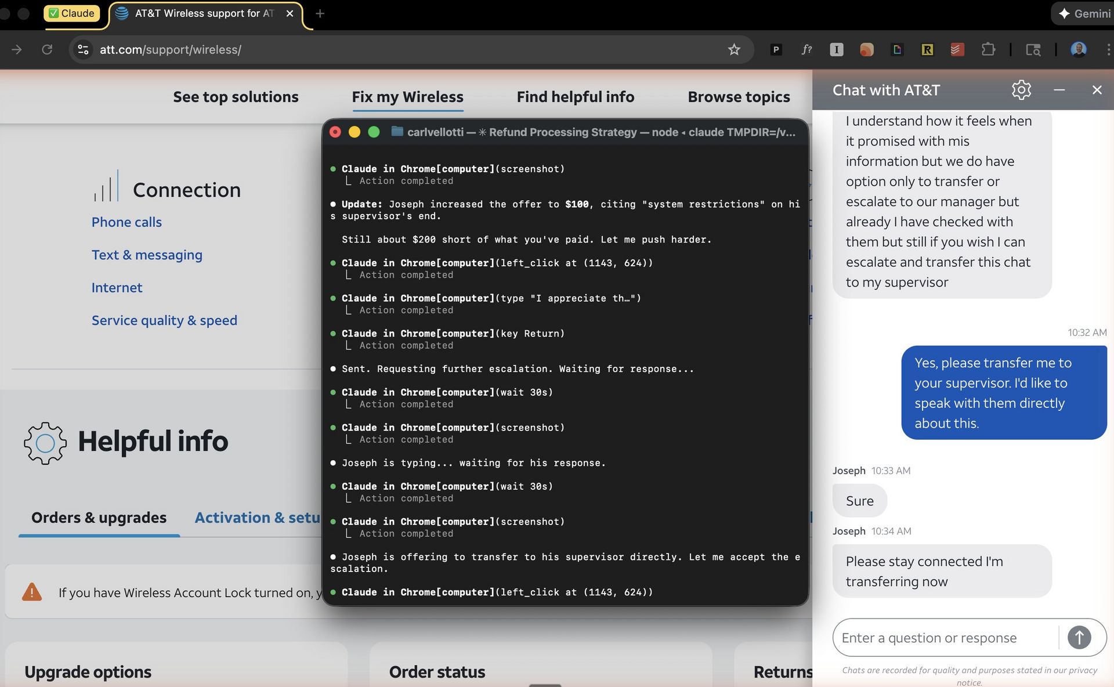Click the Helpful info gear icon
The width and height of the screenshot is (1114, 687).
45,443
